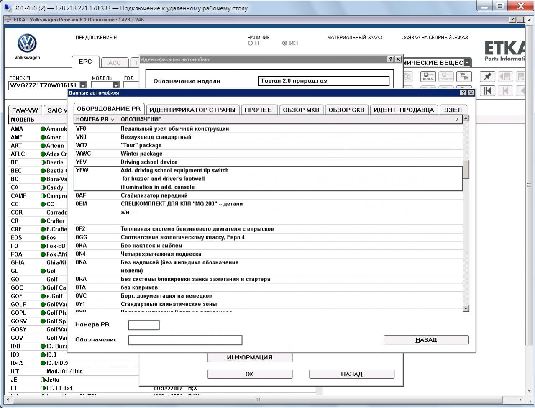Focus the Обозначение search input field

[x=185, y=340]
